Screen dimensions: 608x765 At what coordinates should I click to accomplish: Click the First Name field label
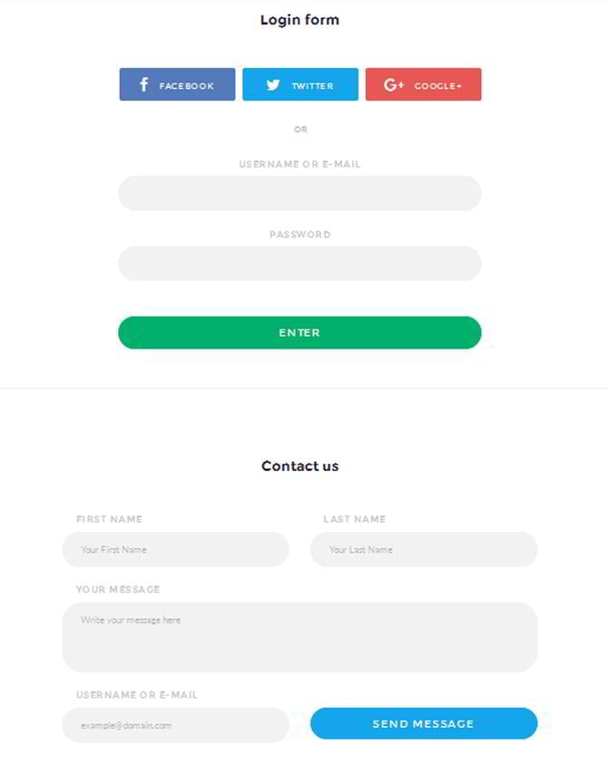click(109, 519)
